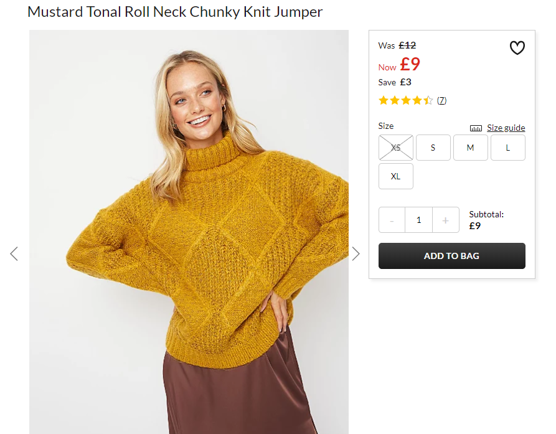Click the ADD TO BAG button
This screenshot has height=434, width=556.
click(452, 256)
